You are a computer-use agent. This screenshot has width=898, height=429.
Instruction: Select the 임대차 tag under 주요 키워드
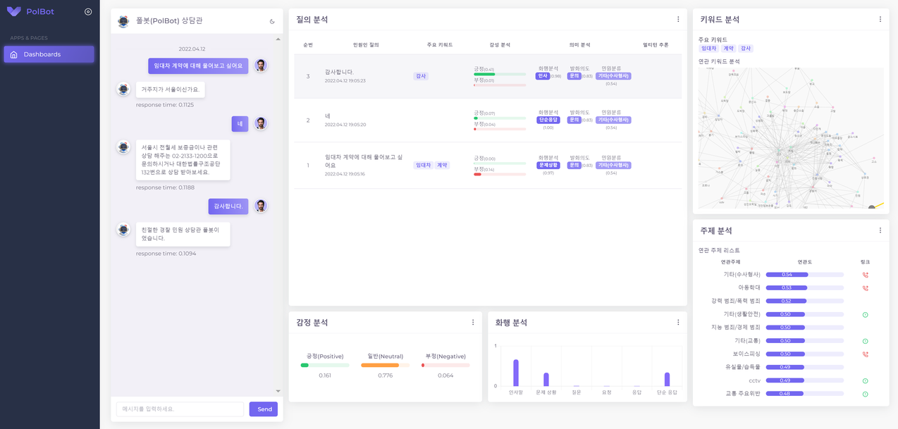pos(708,49)
